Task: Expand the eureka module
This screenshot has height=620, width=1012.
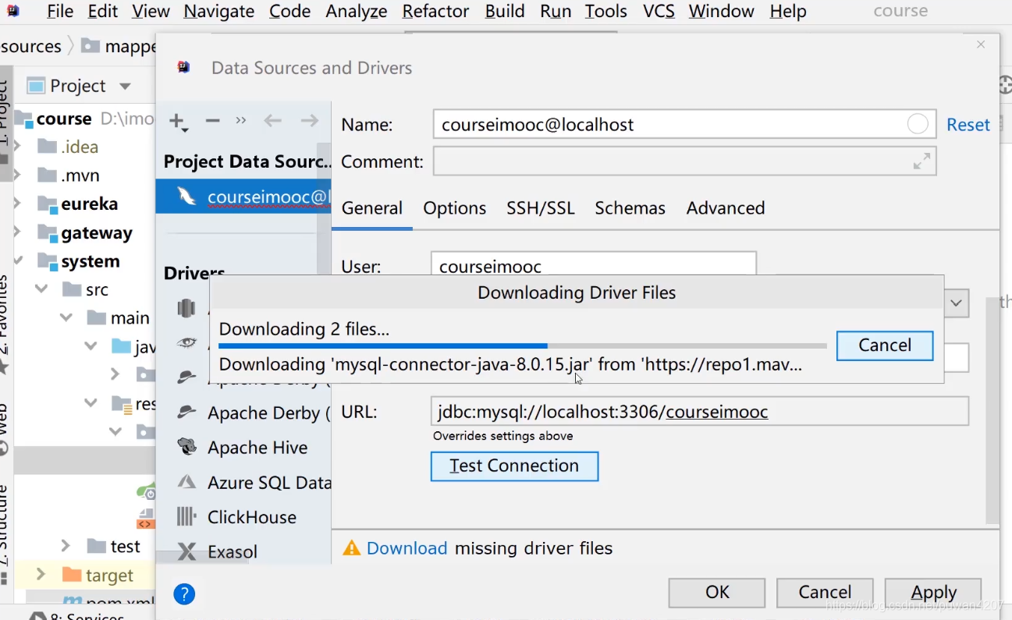Action: [17, 204]
